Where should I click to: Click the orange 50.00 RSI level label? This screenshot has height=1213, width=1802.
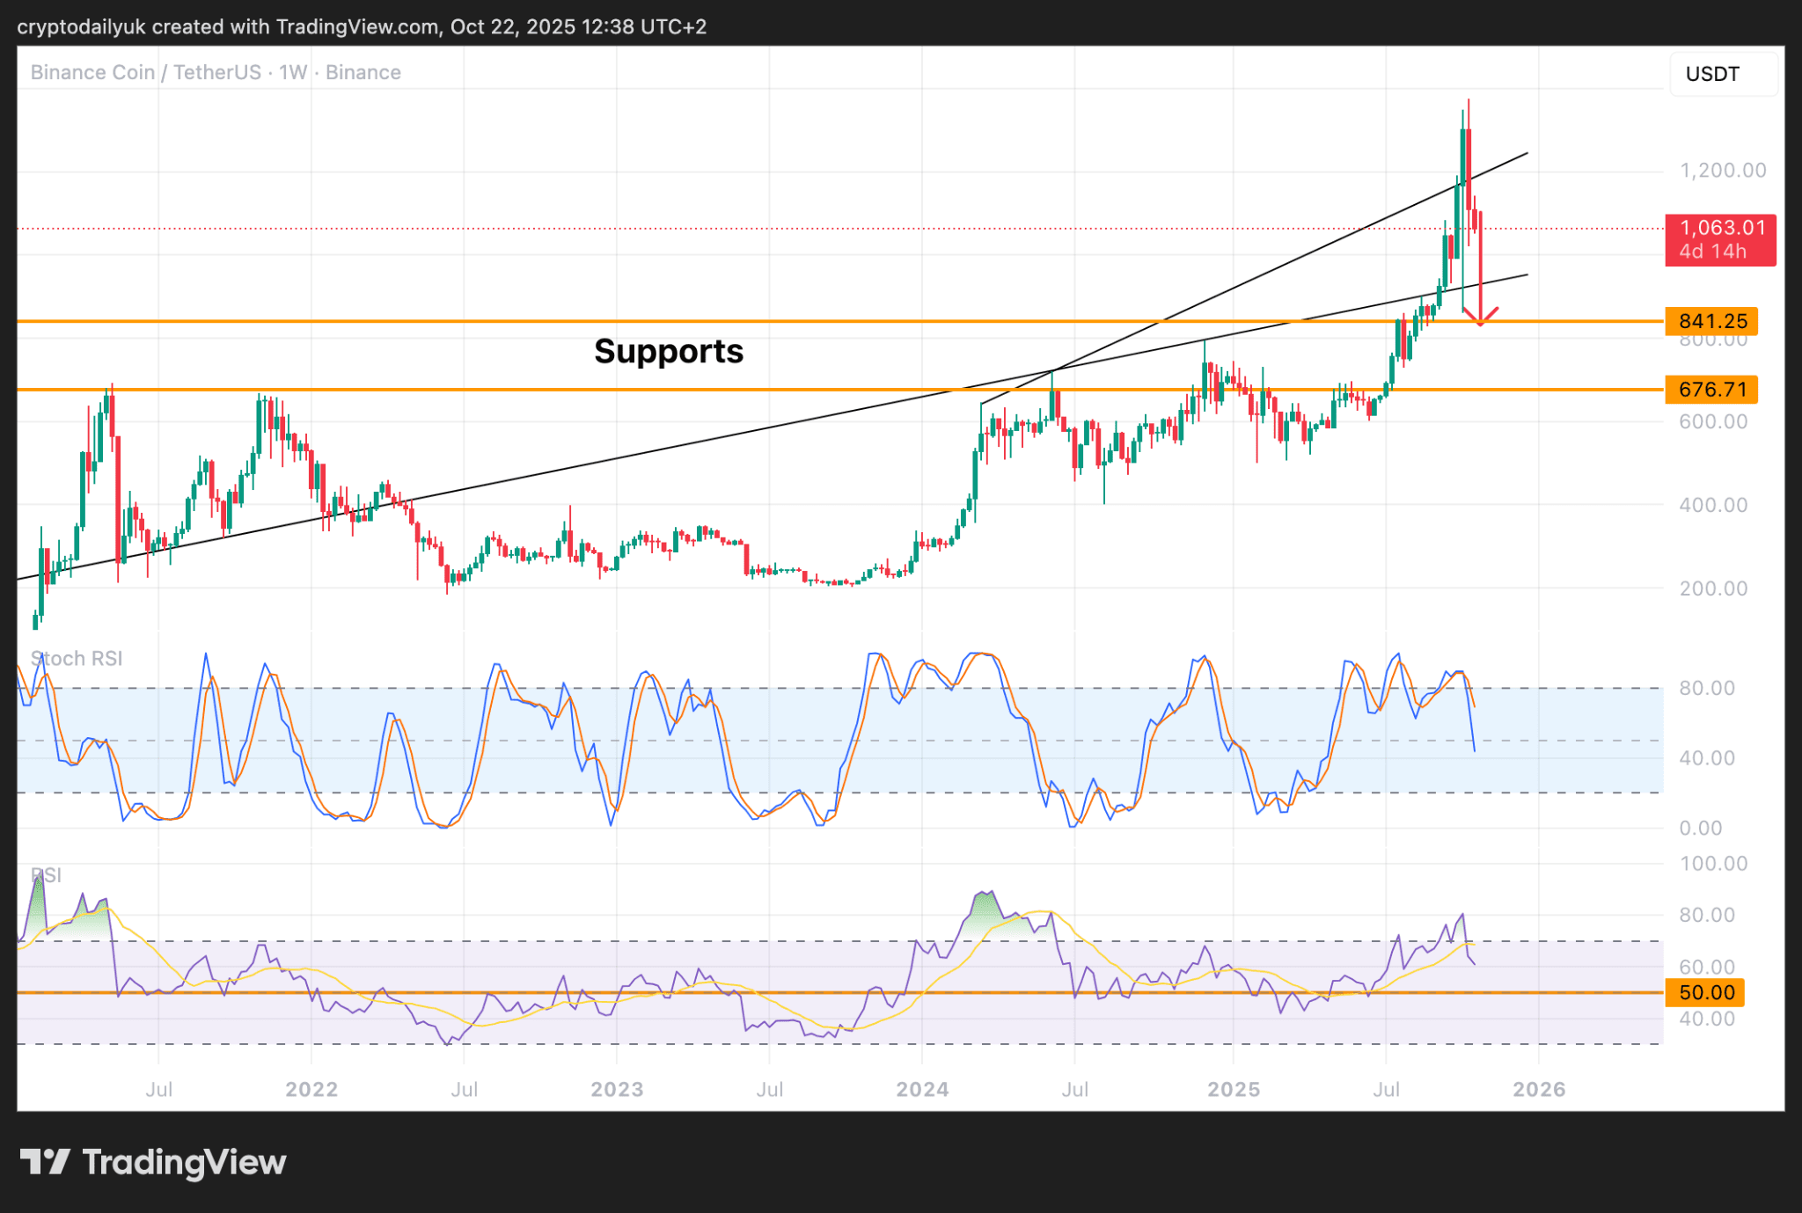point(1707,992)
